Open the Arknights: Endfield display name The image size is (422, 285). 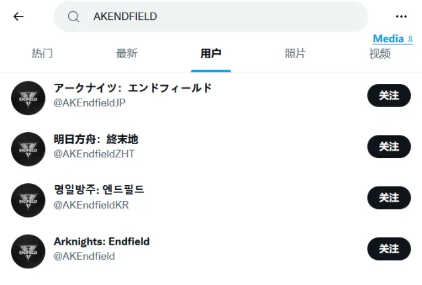click(x=102, y=241)
